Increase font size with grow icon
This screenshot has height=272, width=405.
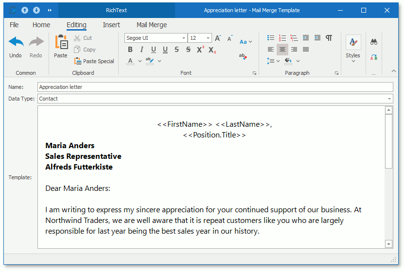coord(218,38)
